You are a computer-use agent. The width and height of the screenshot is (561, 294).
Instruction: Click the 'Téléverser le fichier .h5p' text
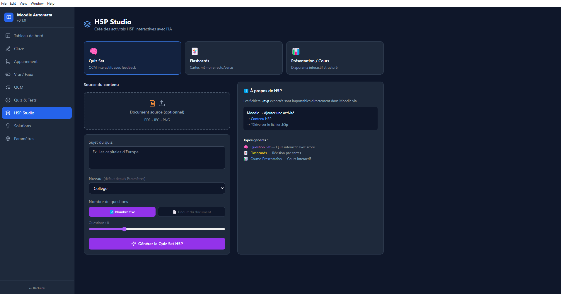[x=270, y=125]
